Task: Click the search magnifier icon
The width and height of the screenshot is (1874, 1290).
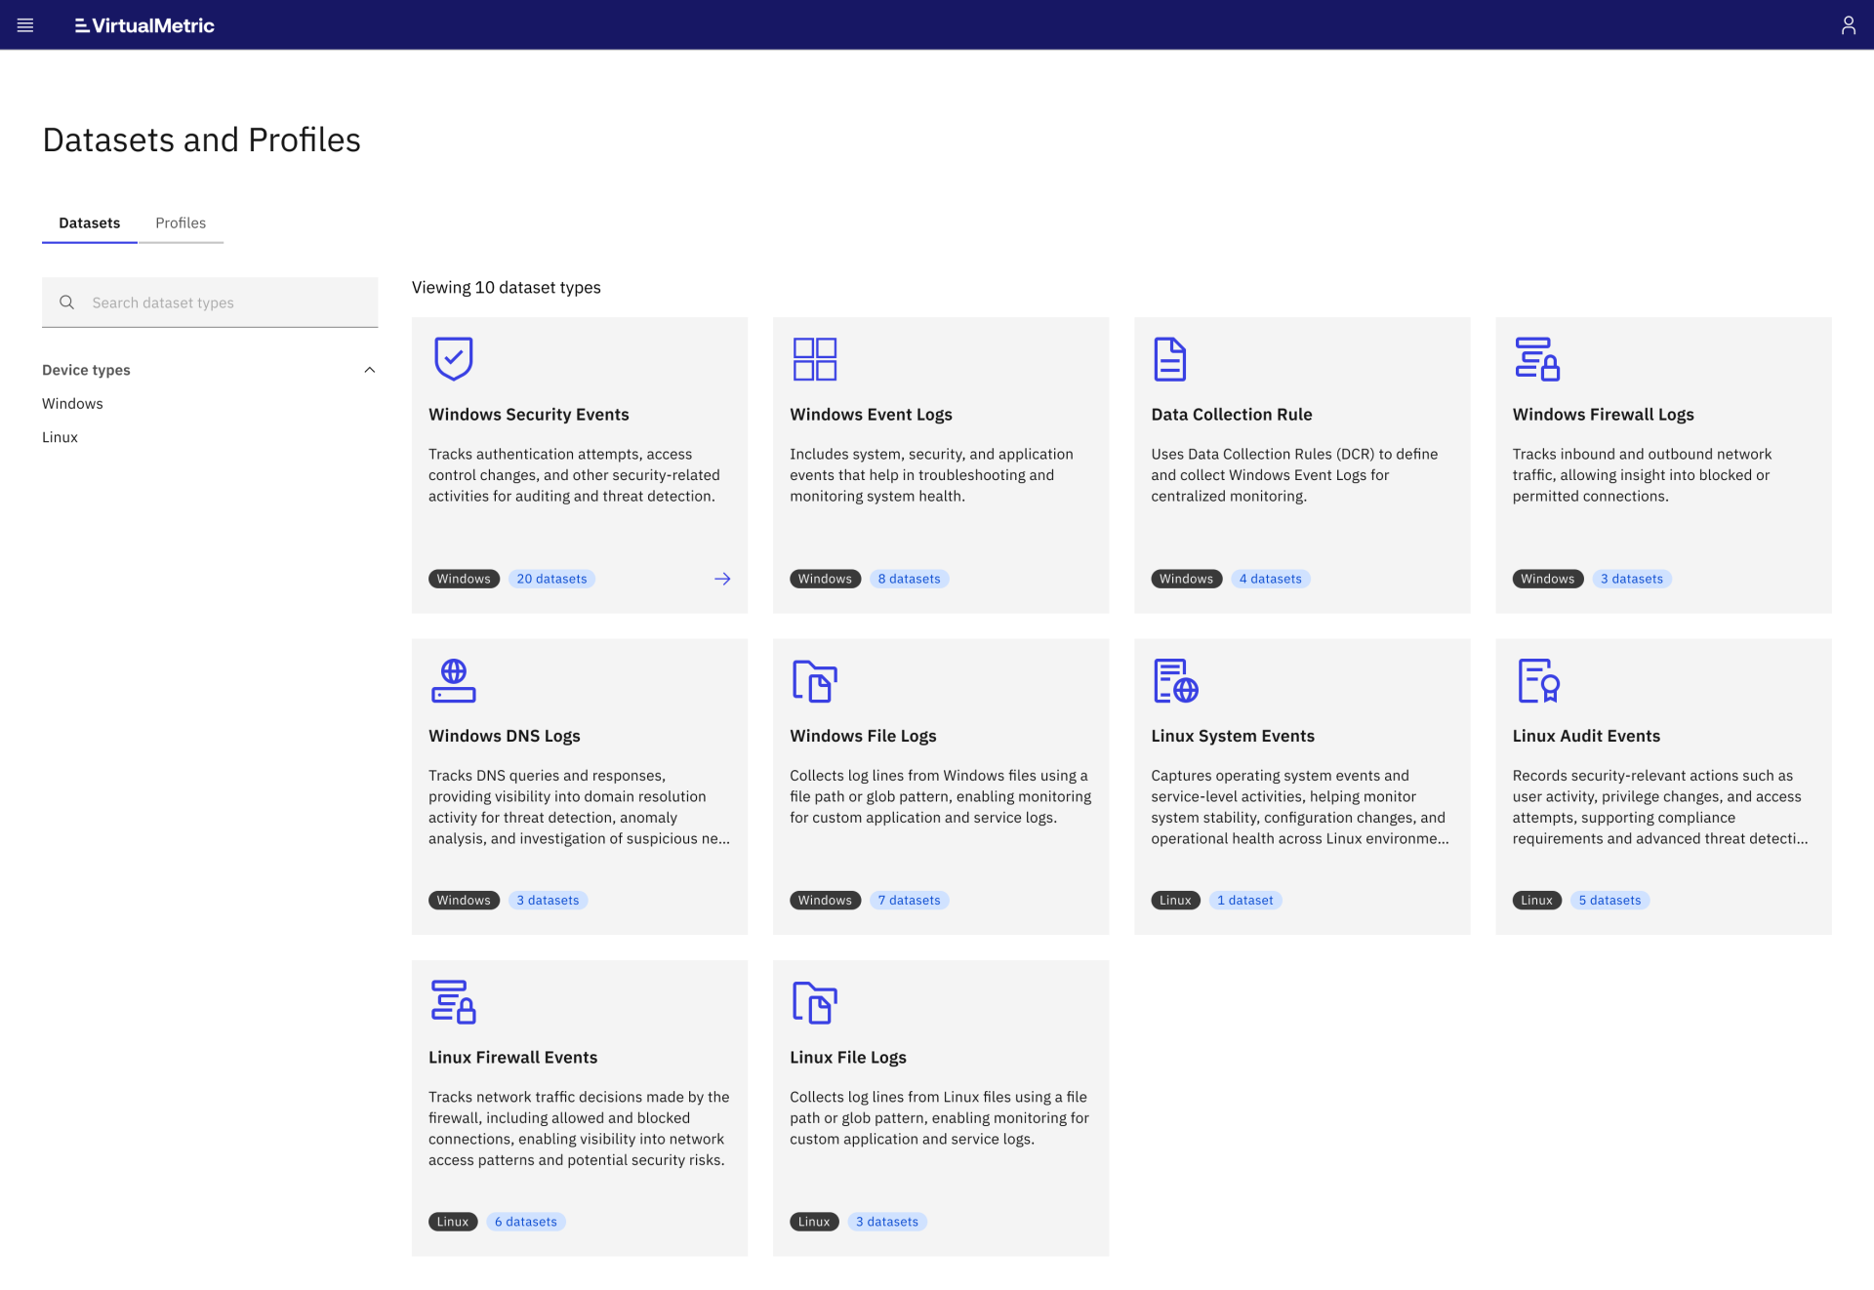Action: coord(66,302)
